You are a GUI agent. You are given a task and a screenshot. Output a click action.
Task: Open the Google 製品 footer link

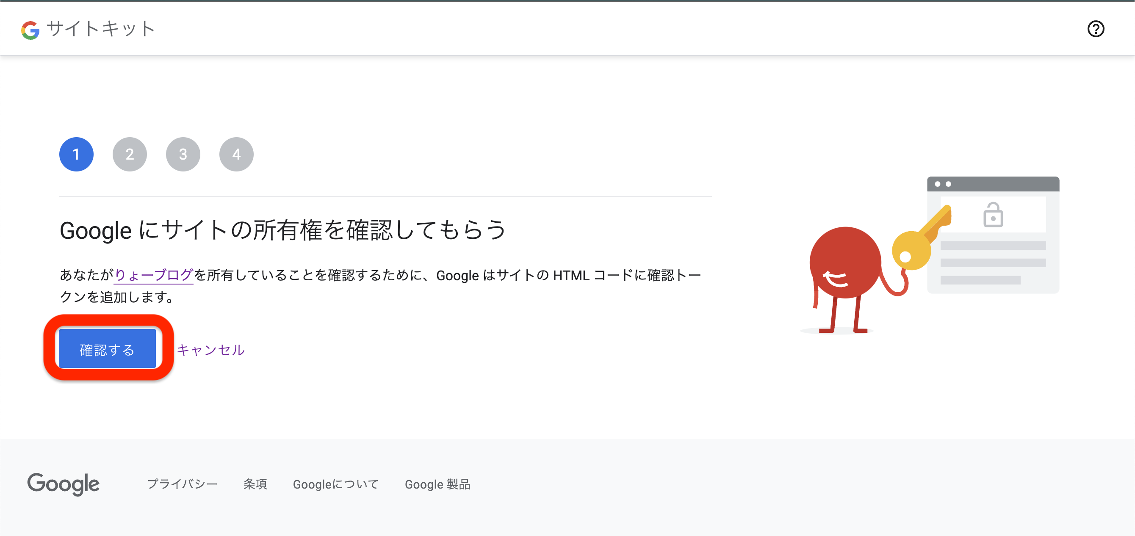coord(437,484)
